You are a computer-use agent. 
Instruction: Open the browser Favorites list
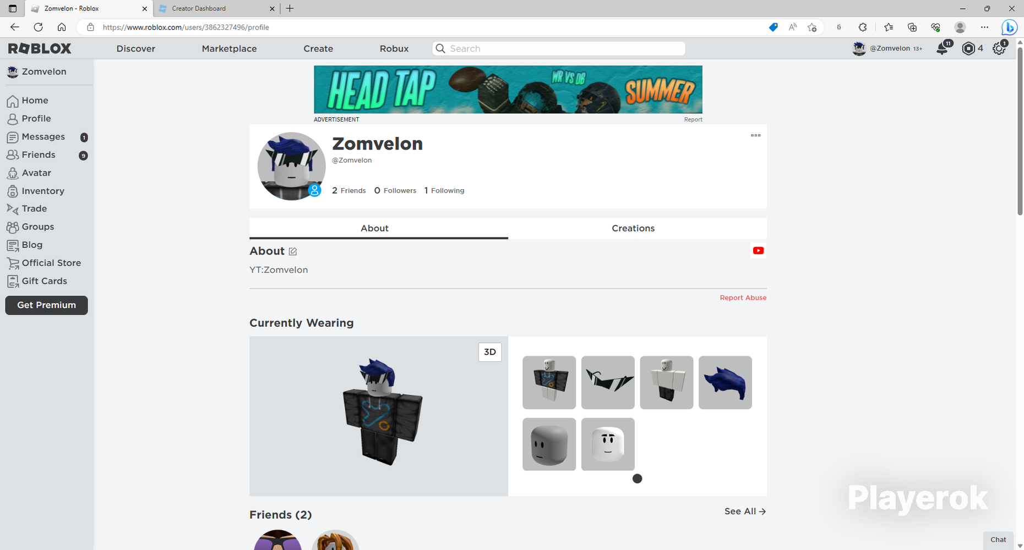tap(889, 27)
